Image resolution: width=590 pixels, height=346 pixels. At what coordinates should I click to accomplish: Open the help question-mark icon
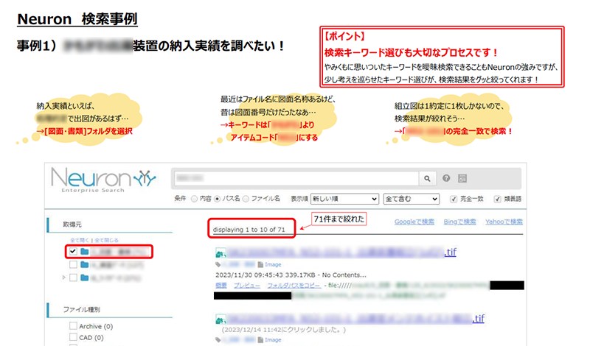pos(446,178)
